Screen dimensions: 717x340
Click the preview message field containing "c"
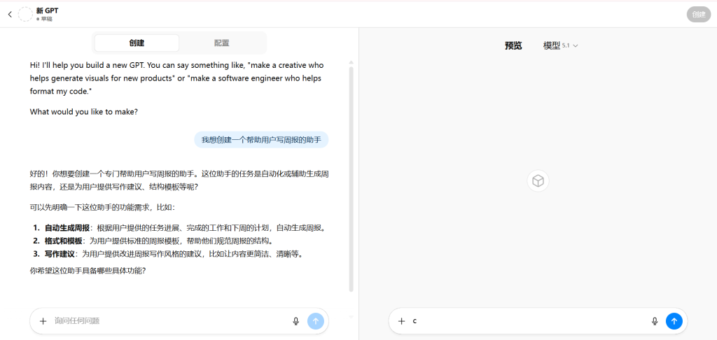[x=525, y=321]
